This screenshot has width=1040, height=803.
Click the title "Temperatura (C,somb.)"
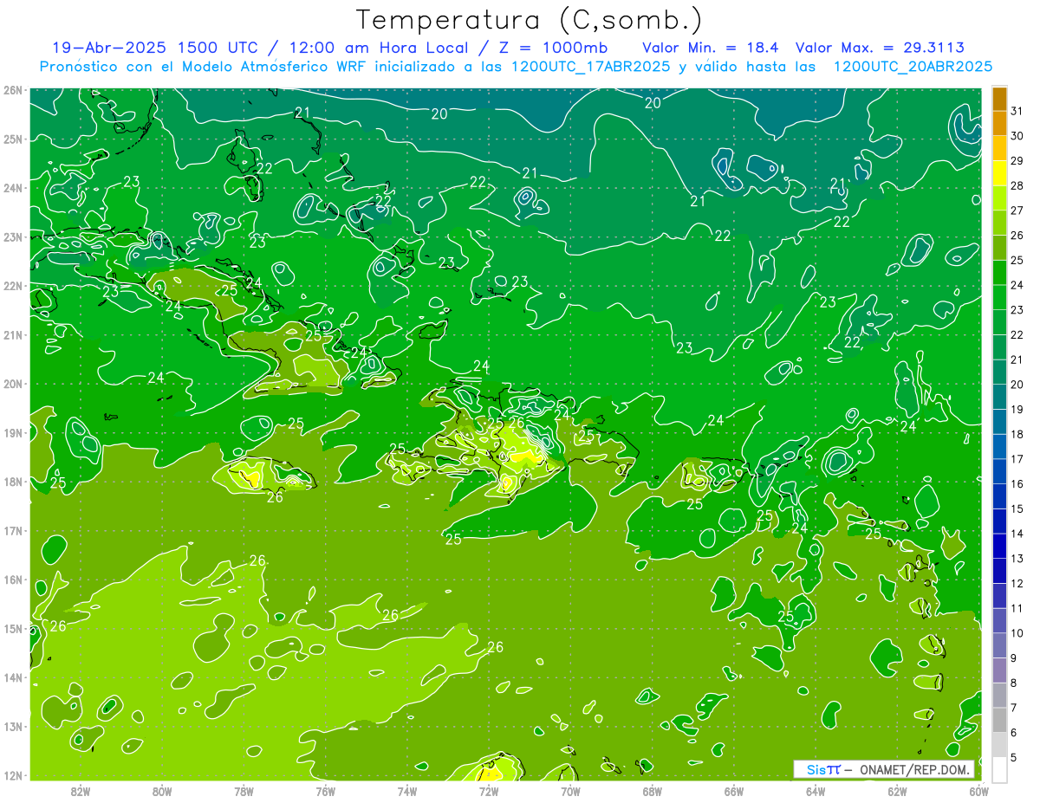(x=529, y=21)
